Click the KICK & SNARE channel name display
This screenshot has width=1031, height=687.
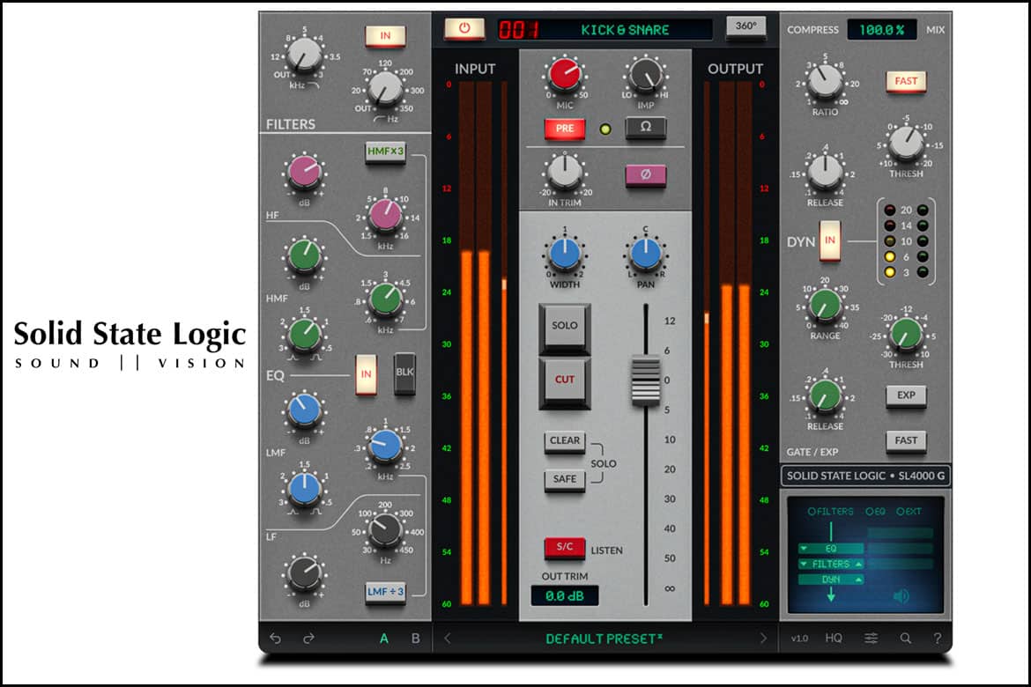tap(625, 30)
